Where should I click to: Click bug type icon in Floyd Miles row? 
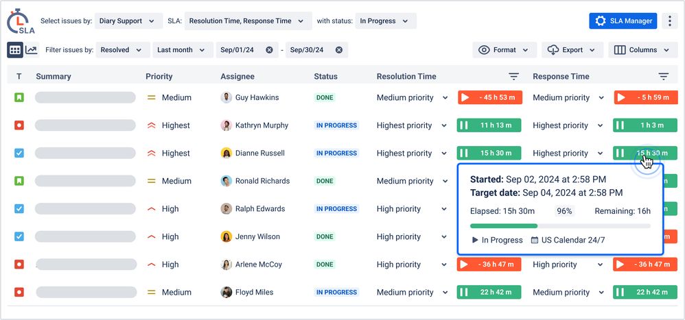[x=19, y=292]
